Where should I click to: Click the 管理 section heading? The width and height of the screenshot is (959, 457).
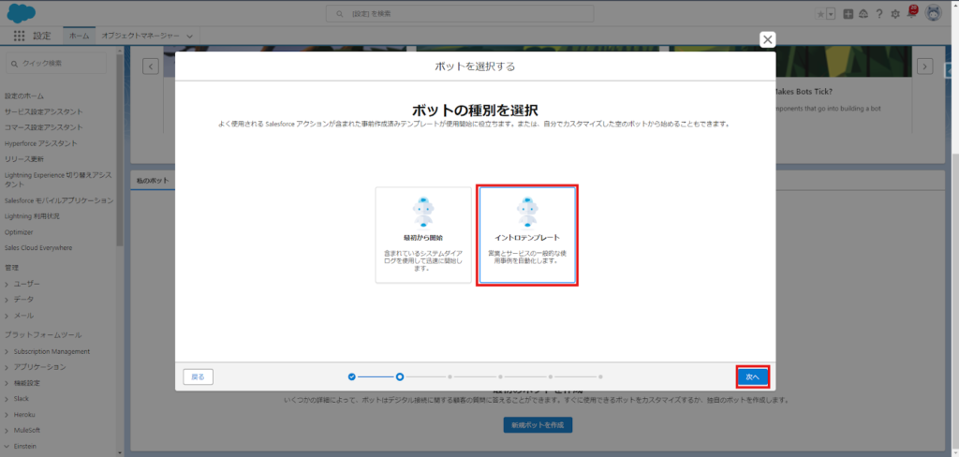[11, 268]
